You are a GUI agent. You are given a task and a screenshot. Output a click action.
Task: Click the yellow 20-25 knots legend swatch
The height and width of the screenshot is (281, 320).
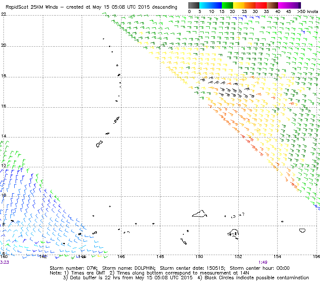[x=239, y=5]
